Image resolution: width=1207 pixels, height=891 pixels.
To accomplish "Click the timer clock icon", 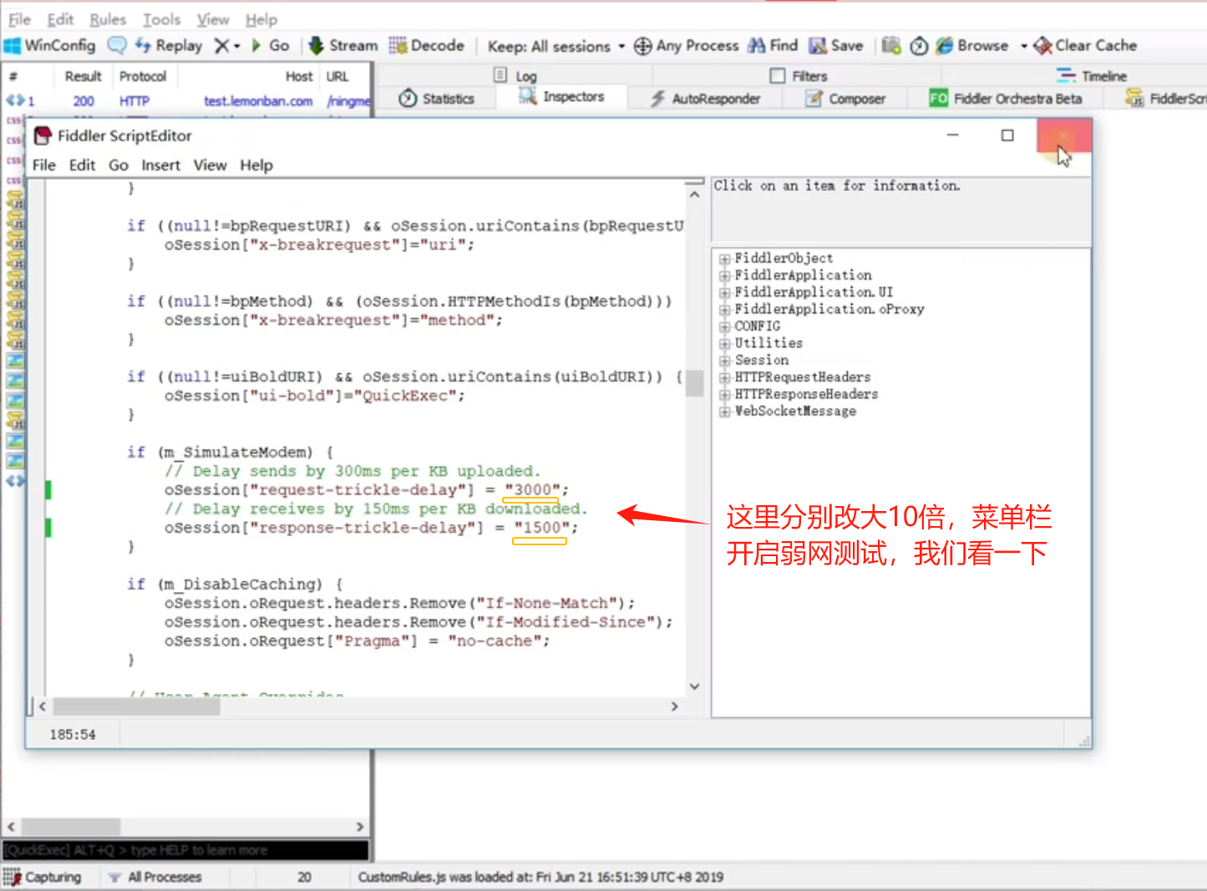I will [919, 46].
